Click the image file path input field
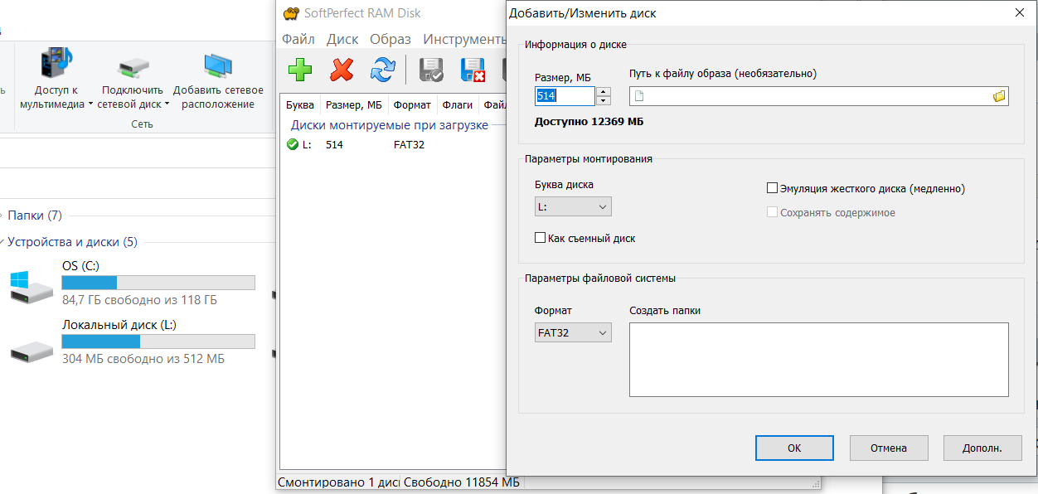Screen dimensions: 1038x494 (819, 96)
